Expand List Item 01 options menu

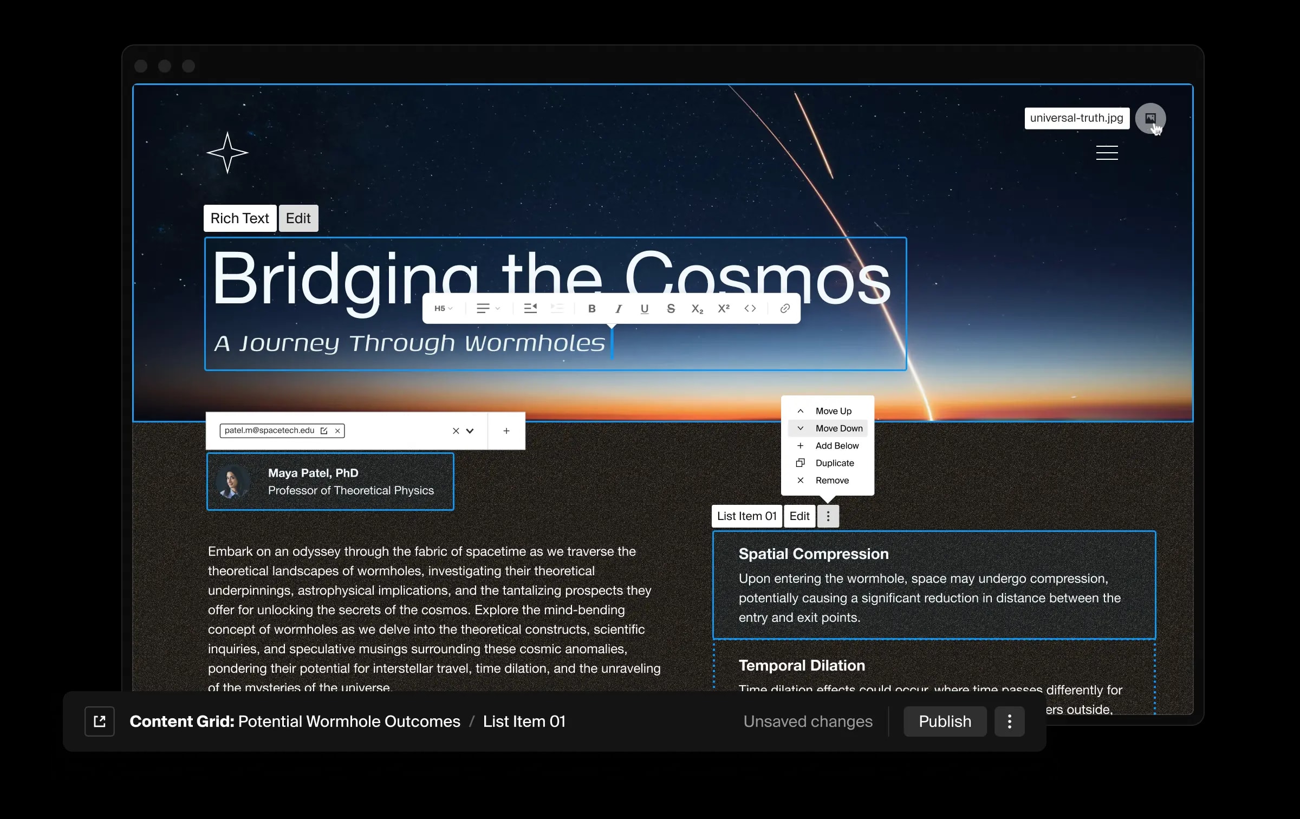click(x=827, y=515)
